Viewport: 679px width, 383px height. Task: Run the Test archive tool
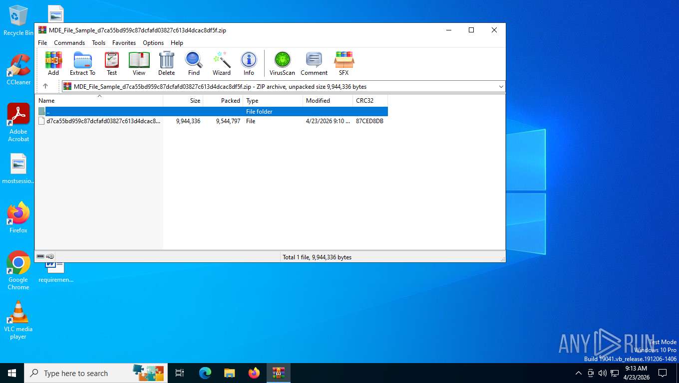112,63
